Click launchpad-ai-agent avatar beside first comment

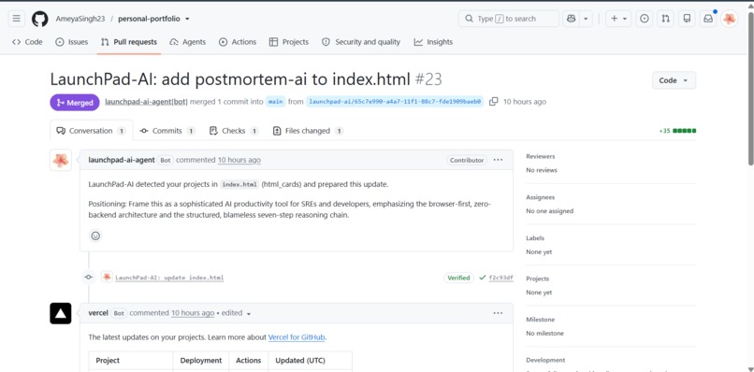tap(61, 160)
